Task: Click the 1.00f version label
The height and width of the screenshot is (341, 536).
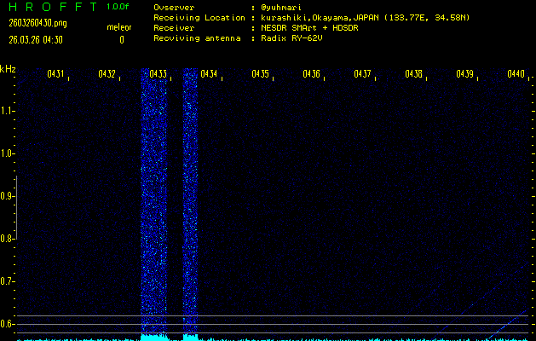Action: coord(118,7)
